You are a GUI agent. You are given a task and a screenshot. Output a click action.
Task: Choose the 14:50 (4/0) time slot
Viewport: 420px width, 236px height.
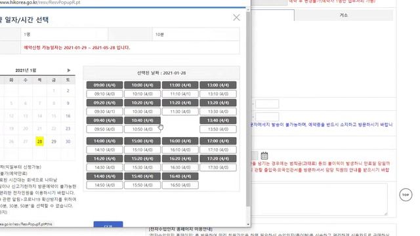104,185
